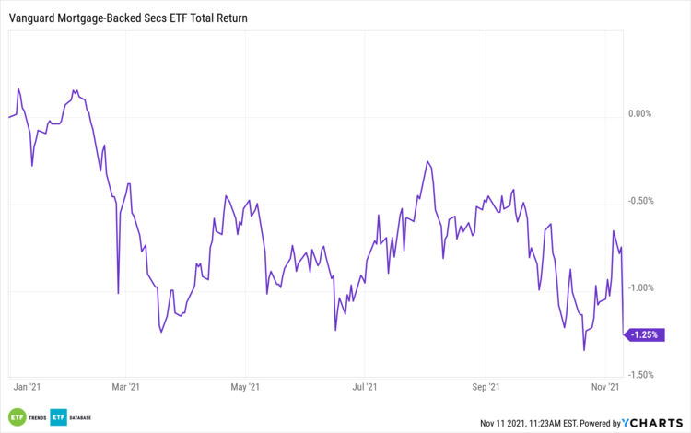Click the purple -1.25% value flag
This screenshot has height=433, width=691.
pos(645,334)
